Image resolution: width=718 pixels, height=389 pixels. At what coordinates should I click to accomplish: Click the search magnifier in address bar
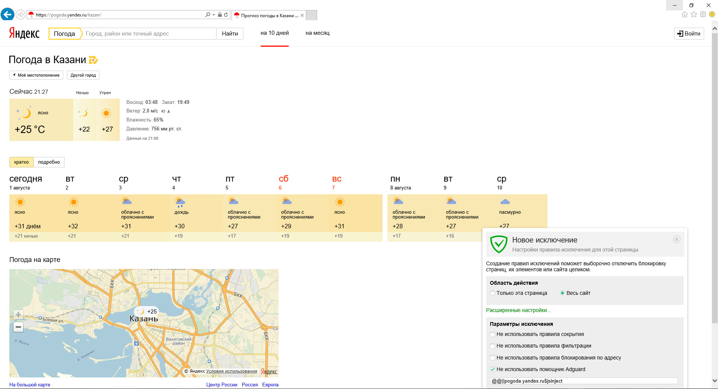click(208, 15)
